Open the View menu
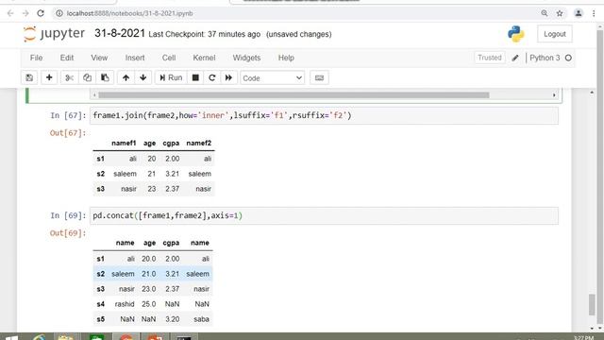This screenshot has width=604, height=340. coord(99,58)
